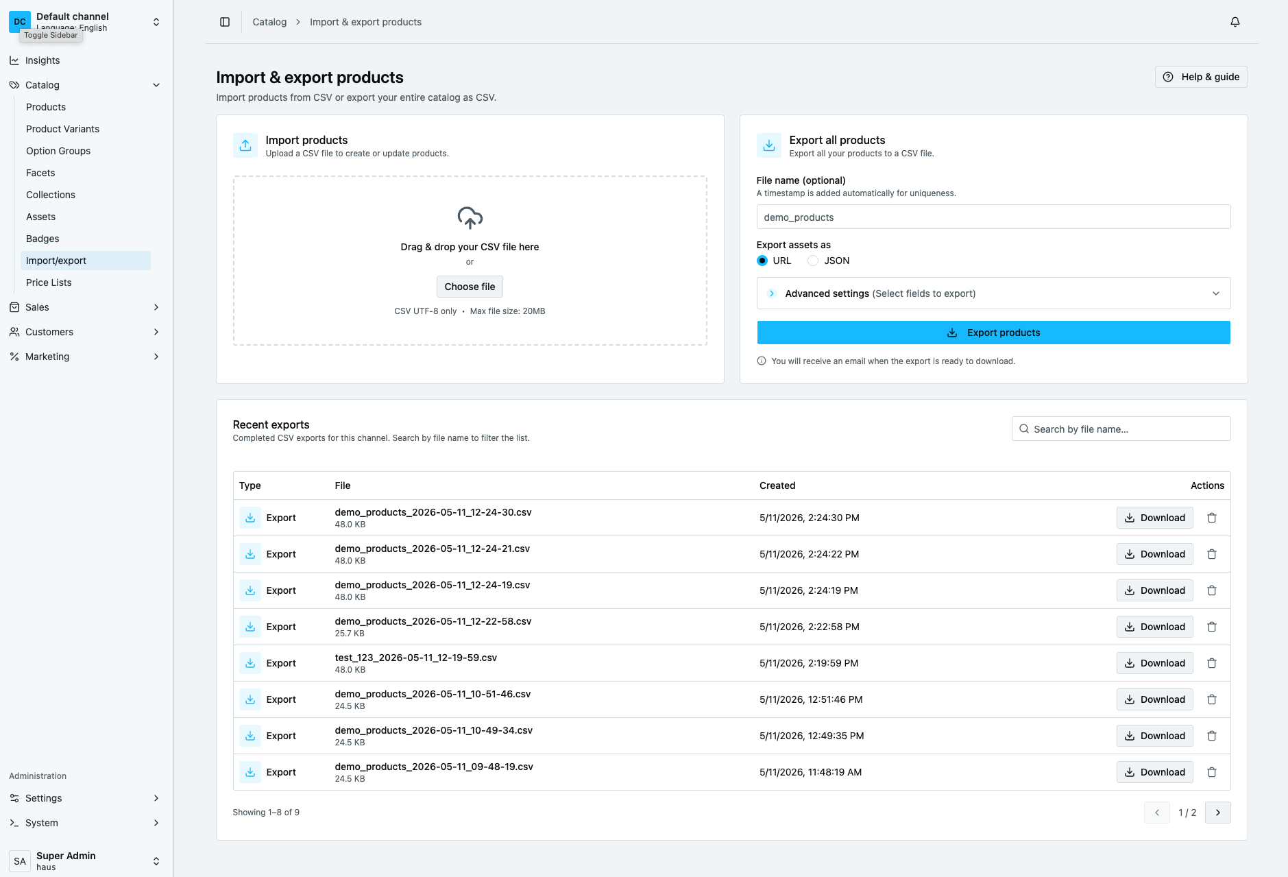The width and height of the screenshot is (1288, 877).
Task: Click the Export all products download icon
Action: coord(769,145)
